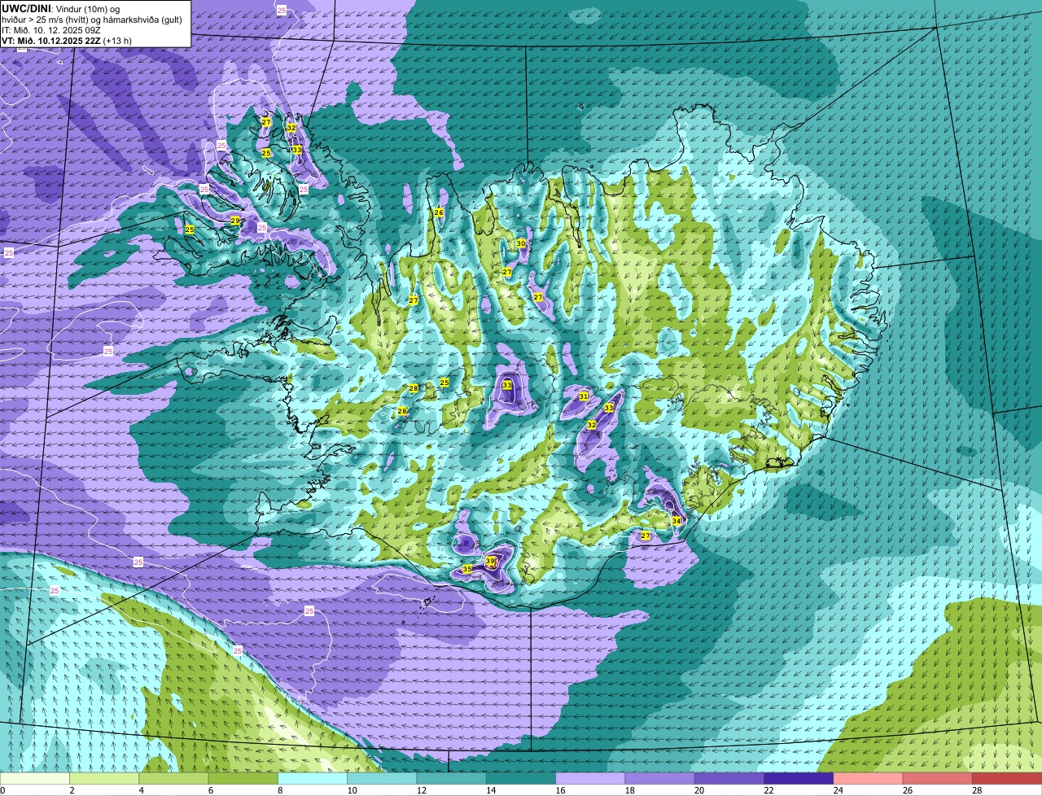Click the olive green 6–8 m/s legend swatch

[x=243, y=779]
